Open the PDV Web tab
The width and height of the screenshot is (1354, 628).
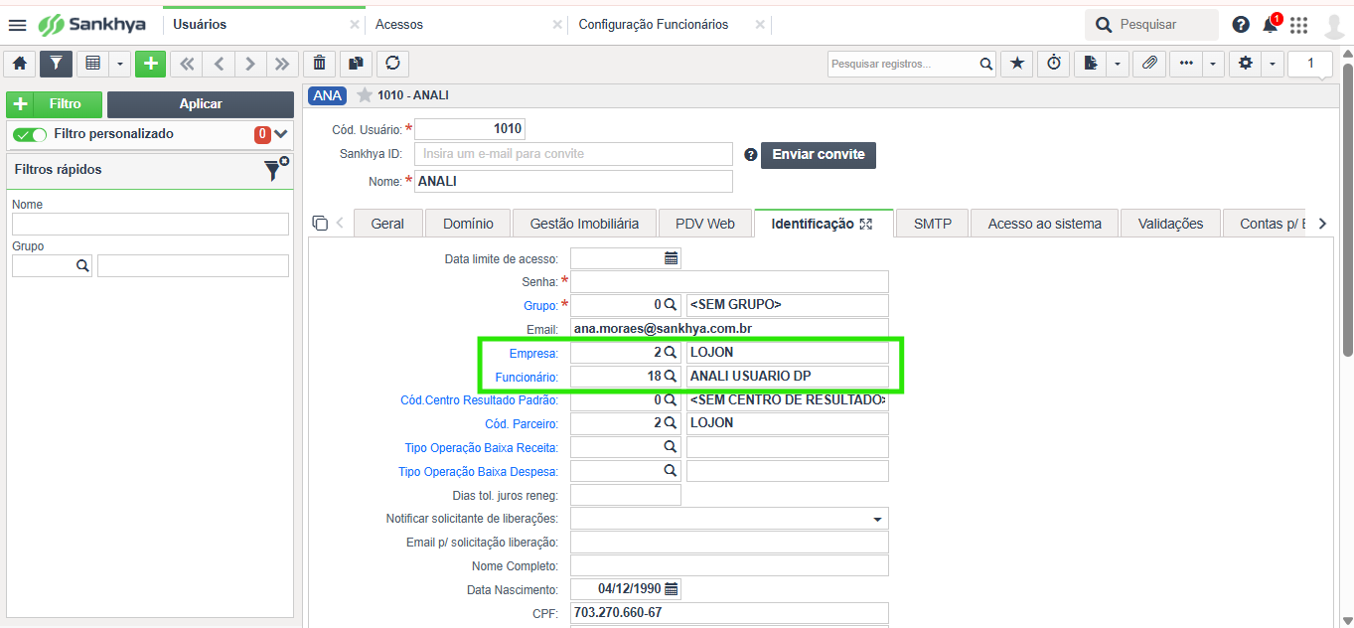pos(705,224)
